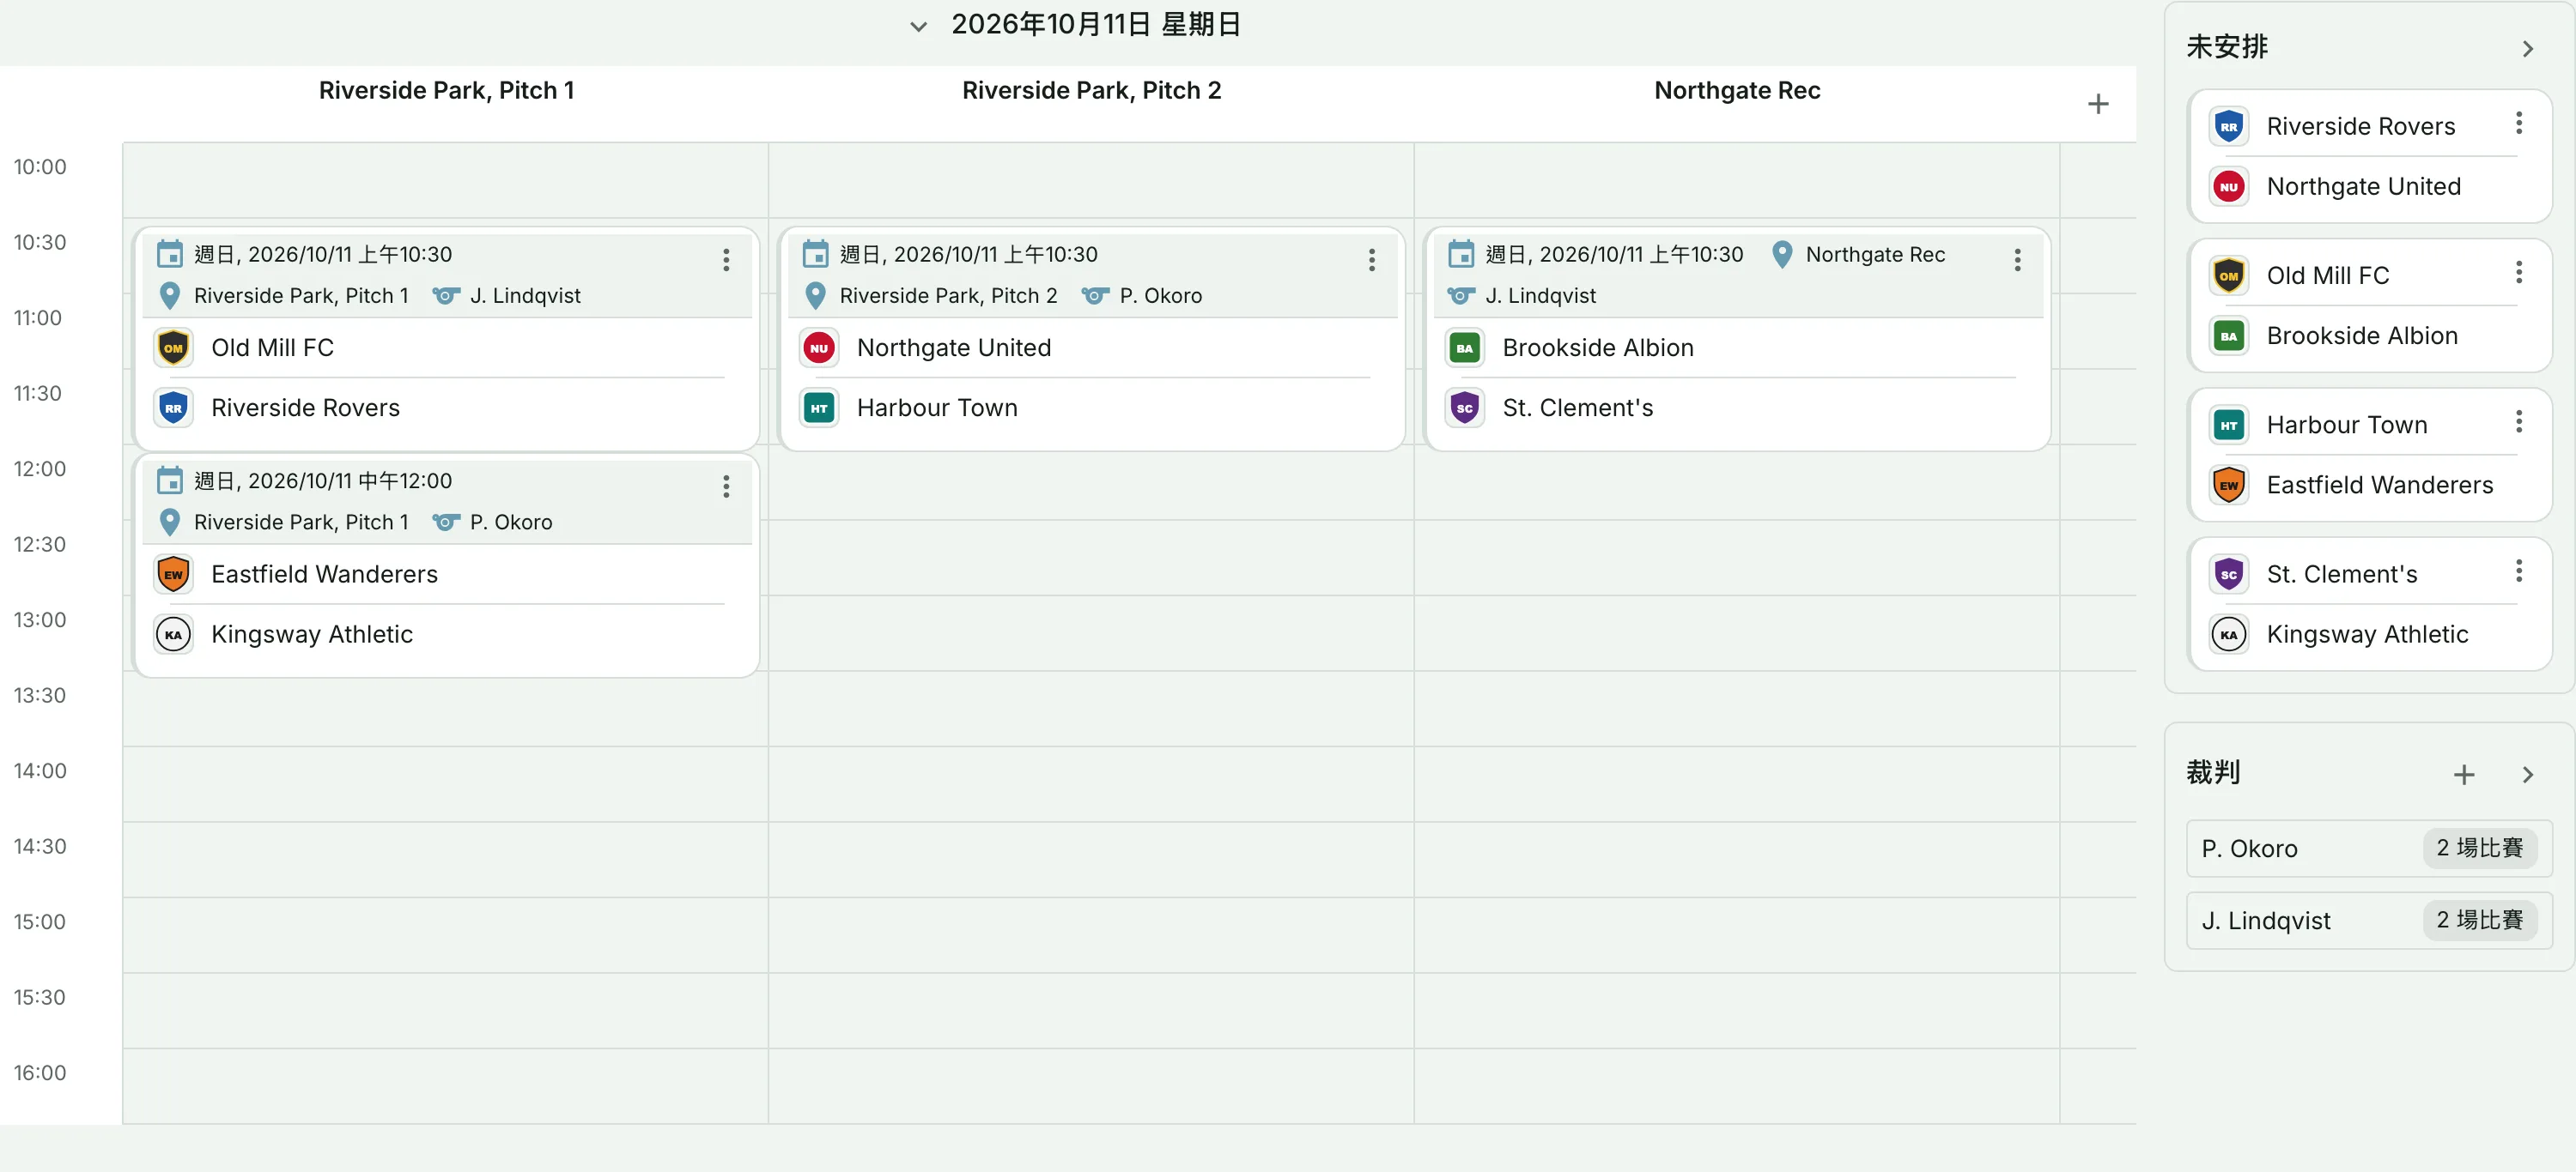Expand the date dropdown chevron beside 2026年10月11日
2576x1172 pixels.
point(918,26)
